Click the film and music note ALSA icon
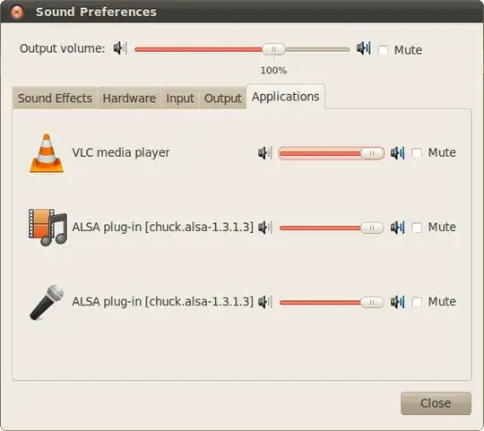Screen dimensions: 484x431 pyautogui.click(x=48, y=227)
